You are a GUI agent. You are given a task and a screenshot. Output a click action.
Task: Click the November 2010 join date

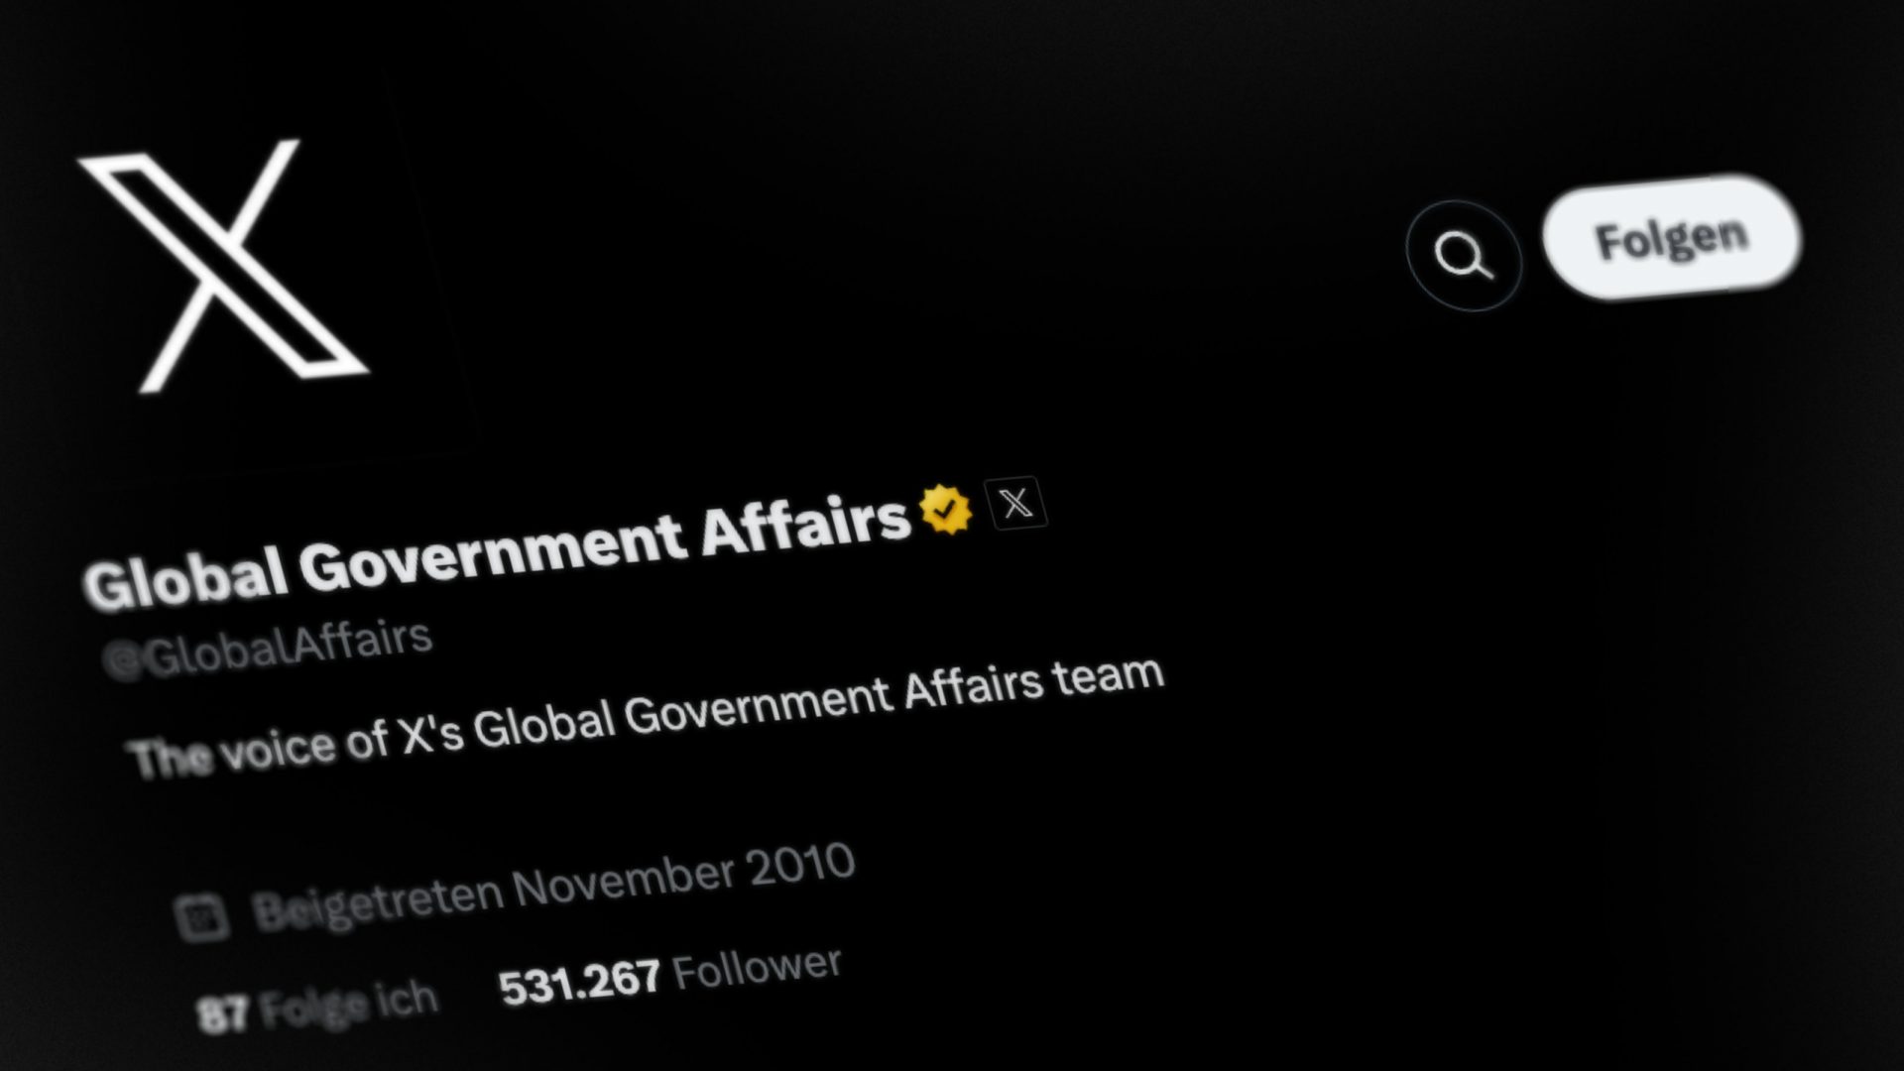(683, 874)
